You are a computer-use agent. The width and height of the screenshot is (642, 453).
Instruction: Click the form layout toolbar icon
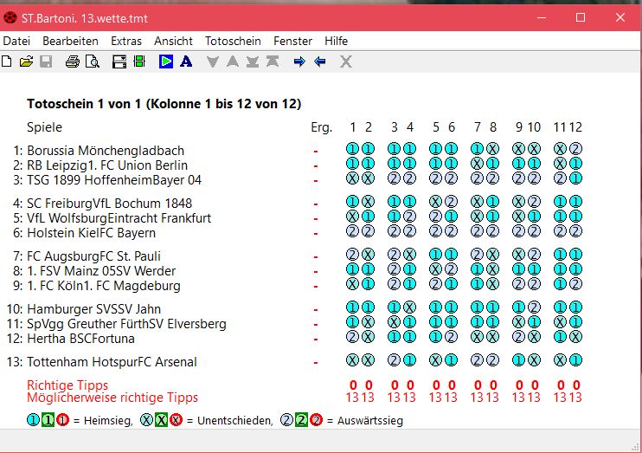point(119,61)
